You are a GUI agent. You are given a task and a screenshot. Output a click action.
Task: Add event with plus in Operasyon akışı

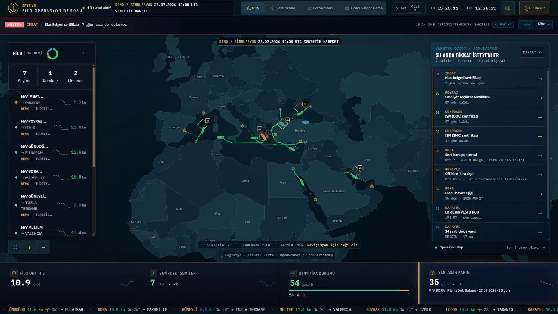point(544,247)
